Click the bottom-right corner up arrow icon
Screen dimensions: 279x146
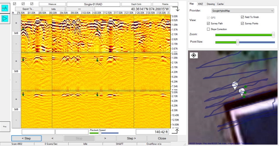[175, 131]
